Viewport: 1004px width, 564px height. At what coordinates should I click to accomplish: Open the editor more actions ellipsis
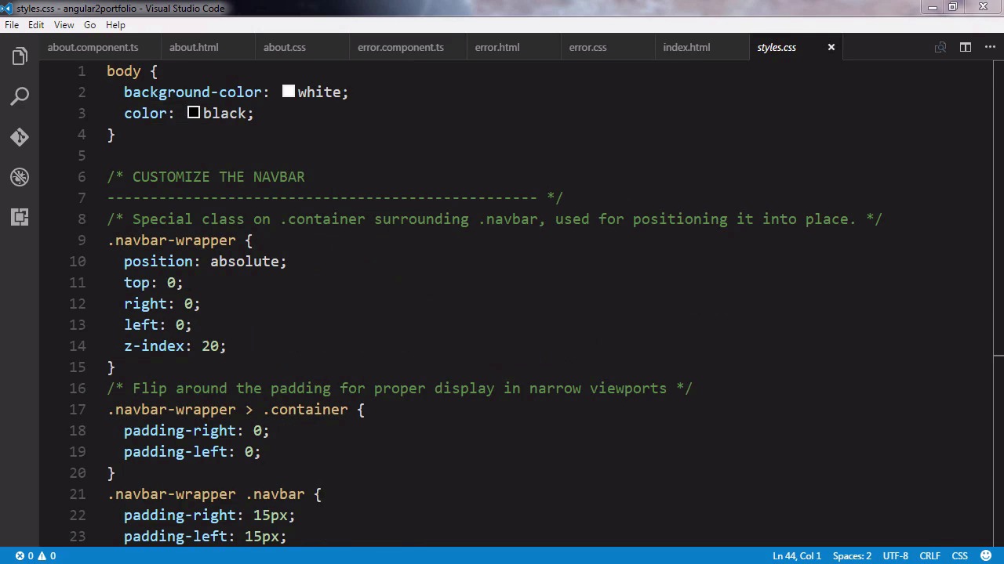pos(991,47)
